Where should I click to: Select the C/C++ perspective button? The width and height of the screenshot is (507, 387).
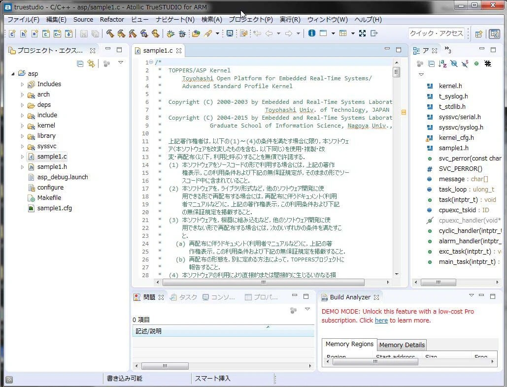494,33
